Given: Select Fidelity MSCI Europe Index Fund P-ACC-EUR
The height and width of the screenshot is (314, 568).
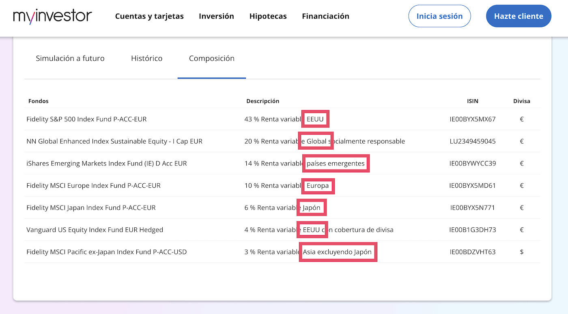Looking at the screenshot, I should point(93,186).
